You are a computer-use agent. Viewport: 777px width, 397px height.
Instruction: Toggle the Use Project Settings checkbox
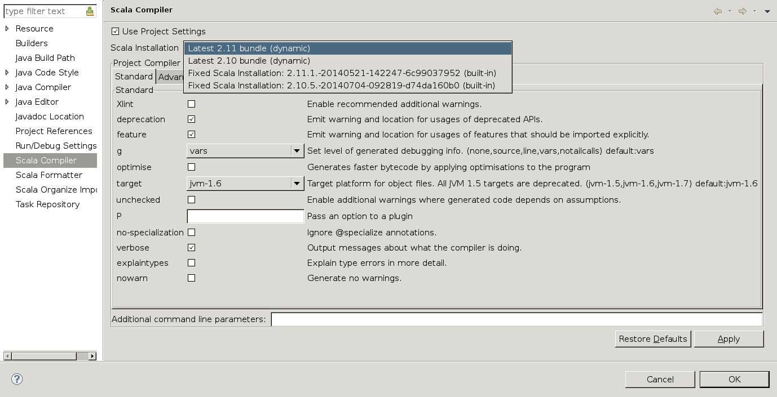[x=116, y=32]
